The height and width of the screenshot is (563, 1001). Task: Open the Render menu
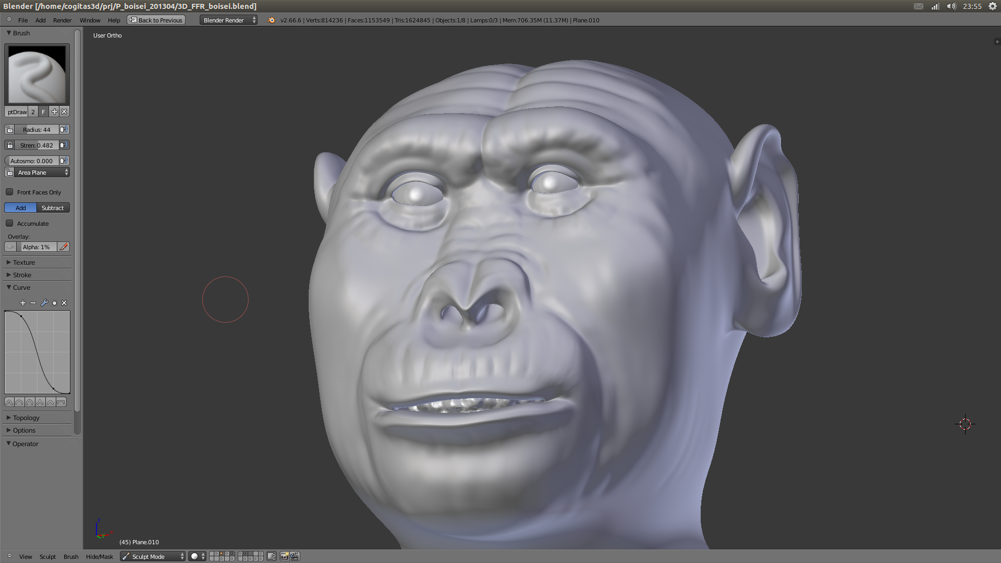[62, 20]
